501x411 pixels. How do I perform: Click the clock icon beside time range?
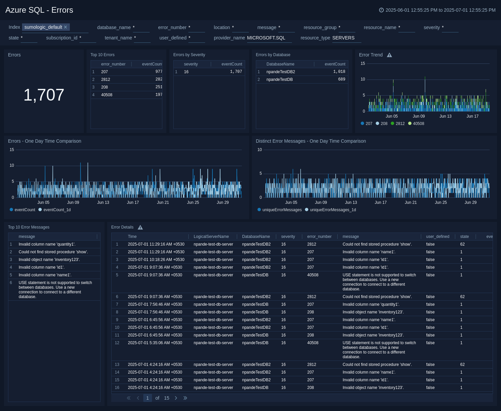(381, 10)
